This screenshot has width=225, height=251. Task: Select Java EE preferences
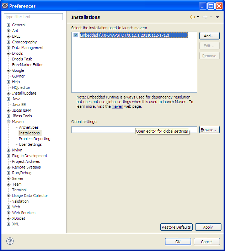(x=19, y=105)
